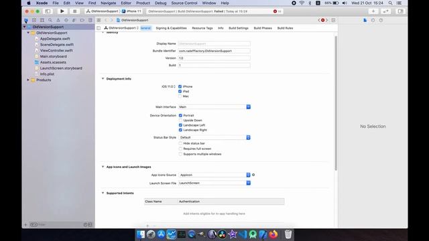Open the test navigator diamond icon
This screenshot has height=241, width=429.
(66, 20)
